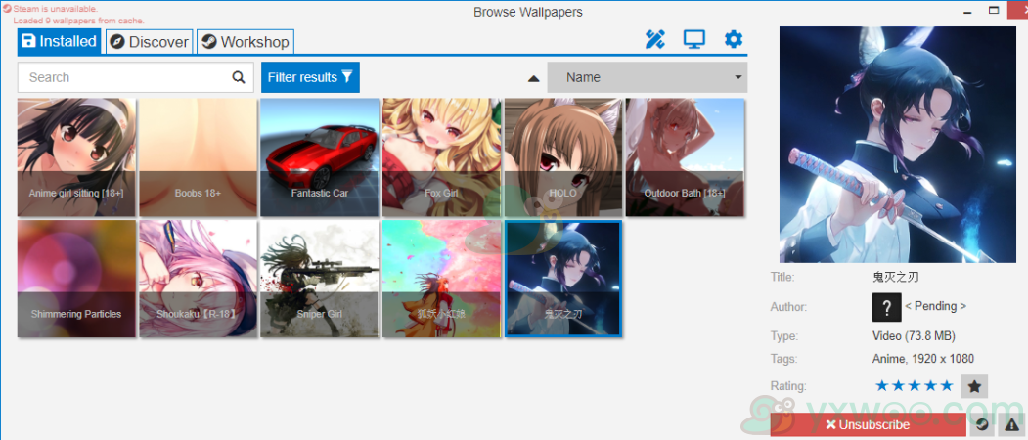Switch to the Discover tab
The width and height of the screenshot is (1028, 440).
150,42
